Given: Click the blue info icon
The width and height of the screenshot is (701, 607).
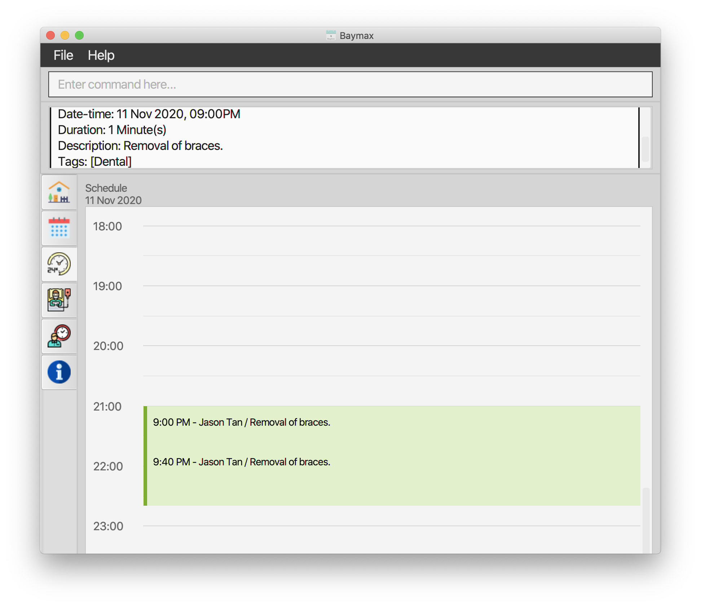Looking at the screenshot, I should (x=59, y=372).
